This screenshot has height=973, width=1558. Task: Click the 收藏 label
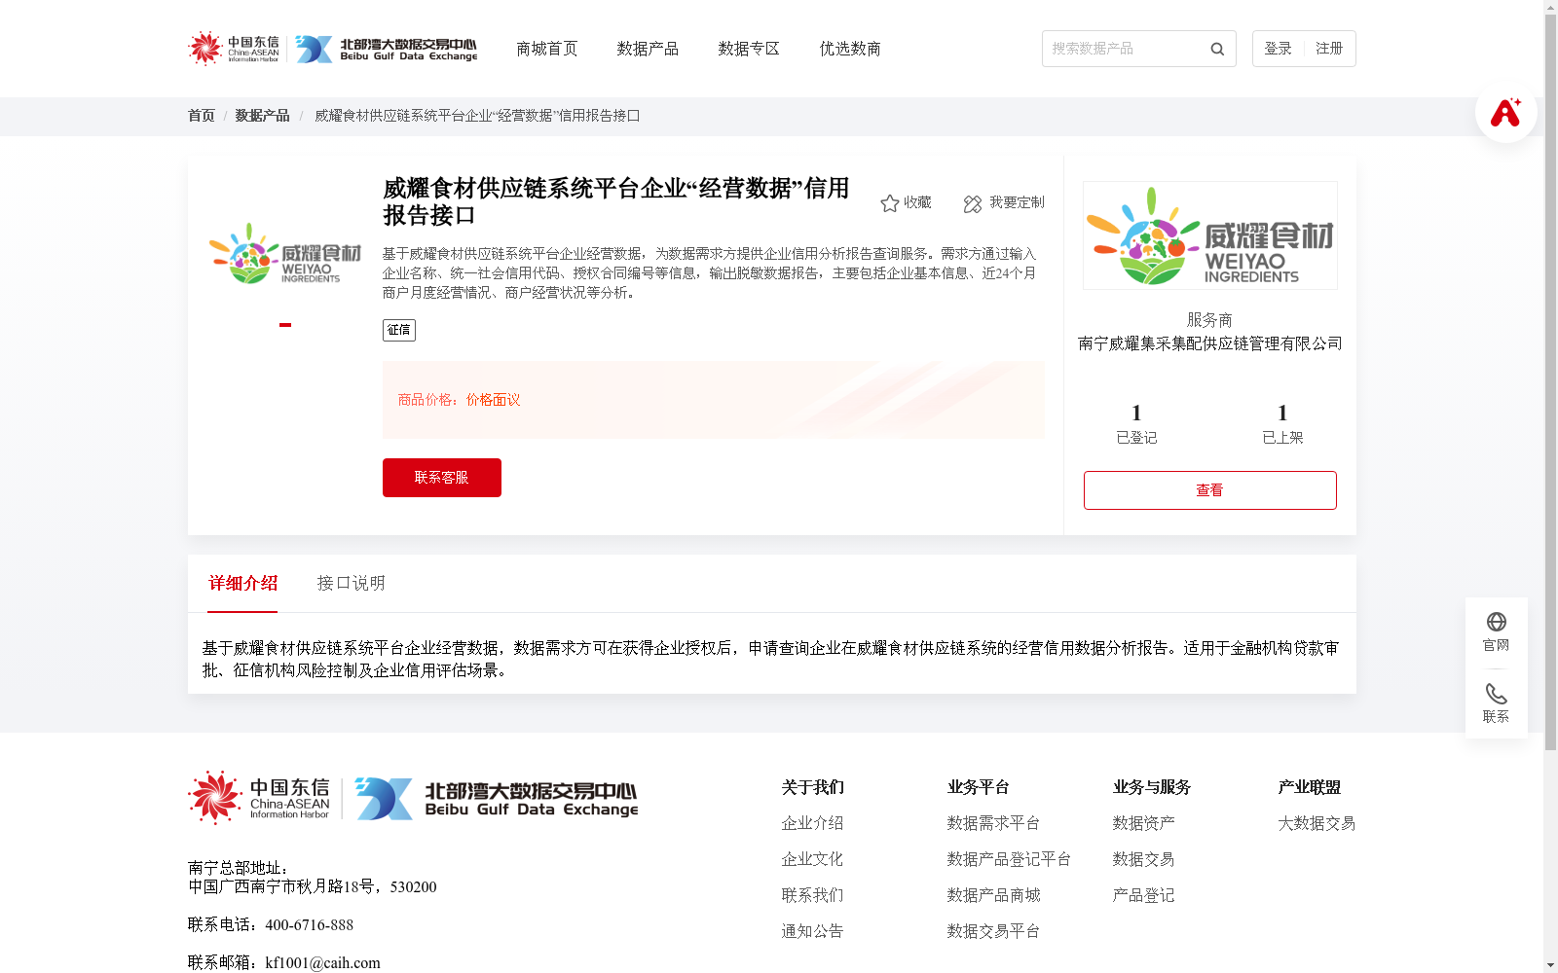pos(917,202)
